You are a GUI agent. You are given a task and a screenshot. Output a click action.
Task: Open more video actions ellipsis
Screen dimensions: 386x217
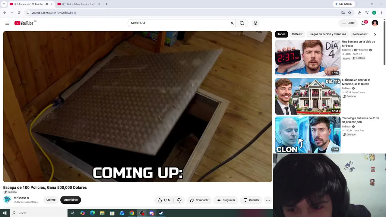tap(268, 200)
